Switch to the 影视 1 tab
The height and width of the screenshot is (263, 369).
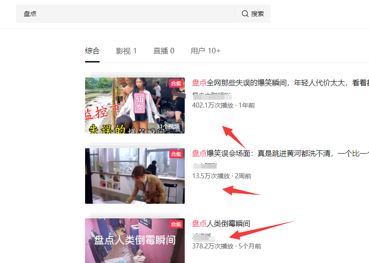126,51
